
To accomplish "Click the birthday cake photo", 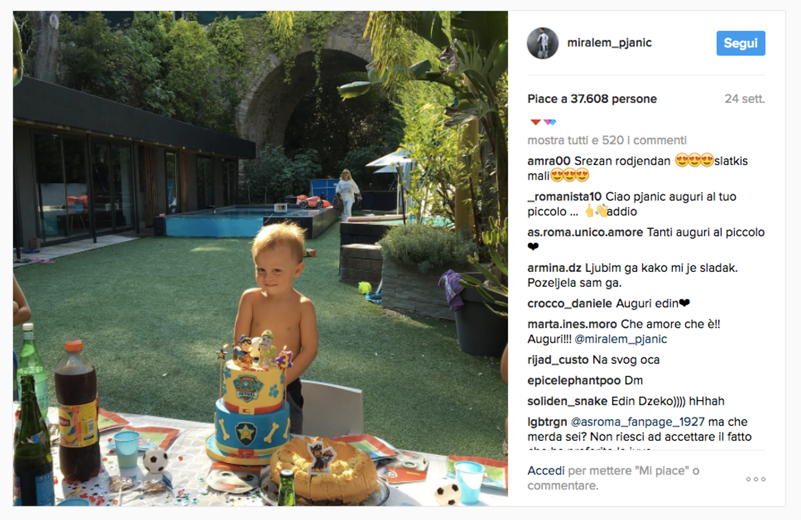I will point(260,258).
